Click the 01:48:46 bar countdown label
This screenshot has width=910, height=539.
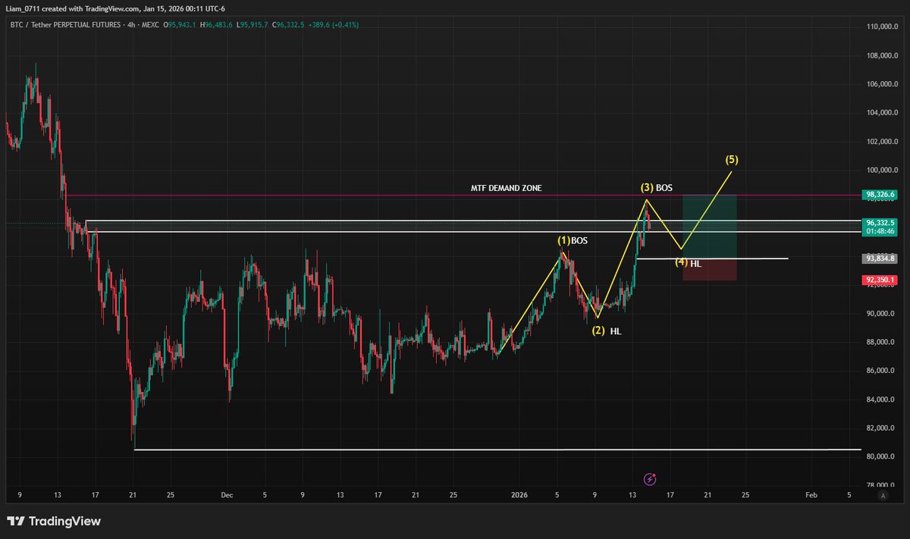[x=880, y=231]
